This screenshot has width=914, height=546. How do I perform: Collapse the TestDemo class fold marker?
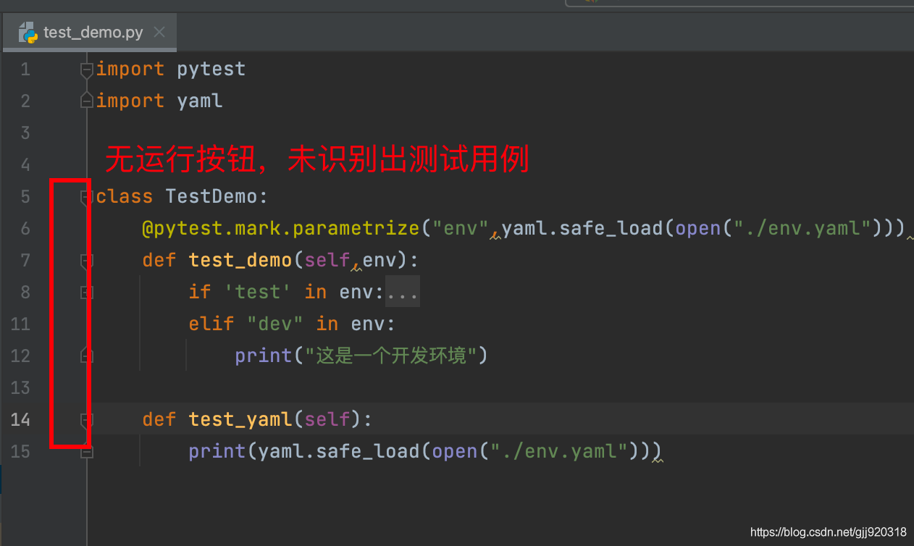(86, 196)
